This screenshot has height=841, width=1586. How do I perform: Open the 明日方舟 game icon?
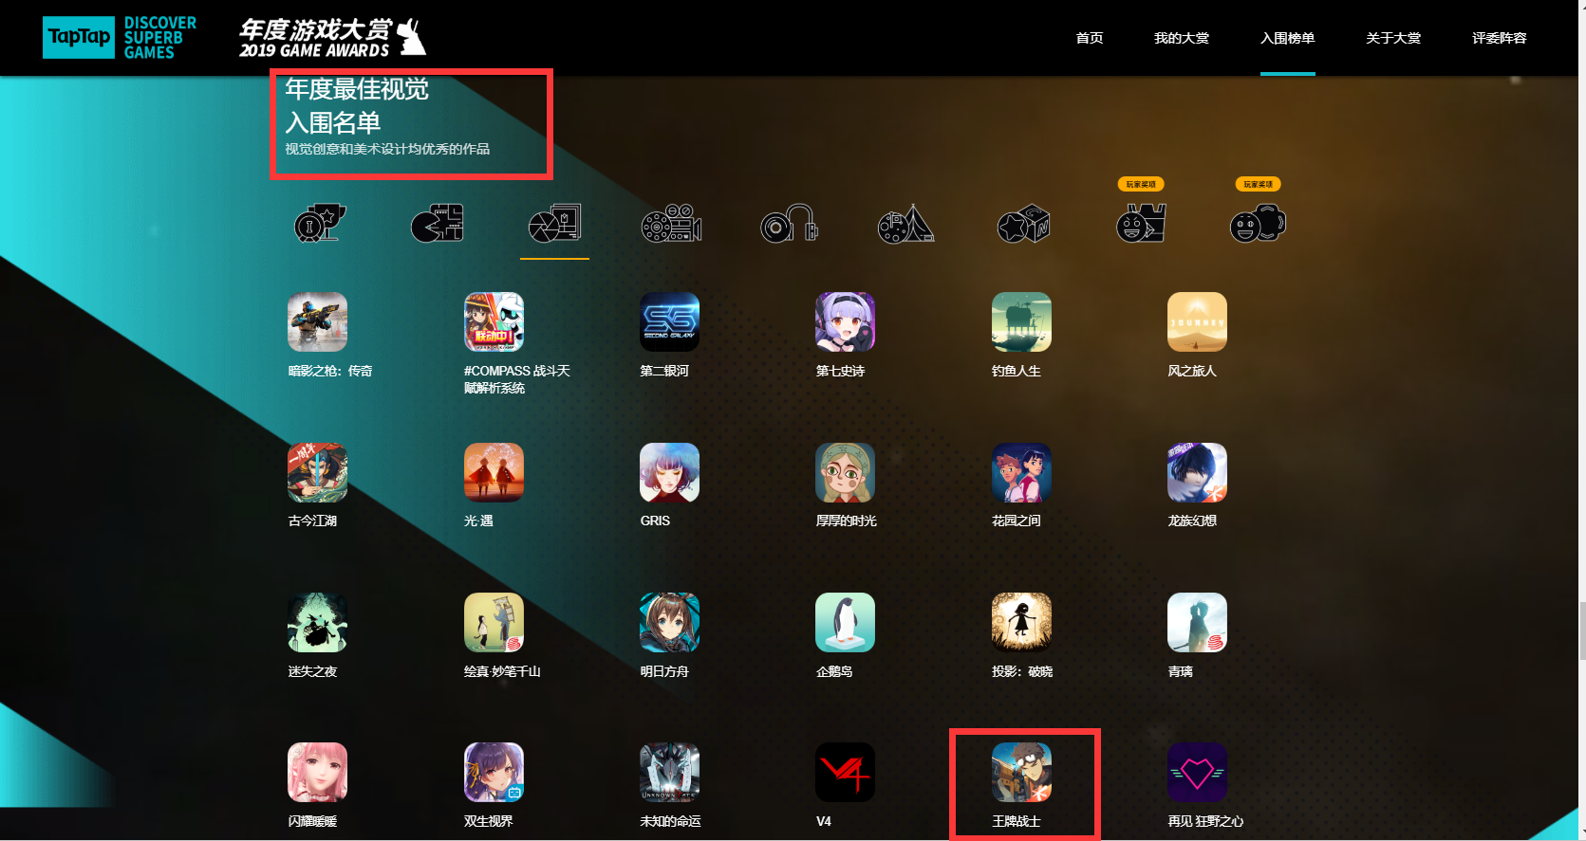(x=669, y=623)
